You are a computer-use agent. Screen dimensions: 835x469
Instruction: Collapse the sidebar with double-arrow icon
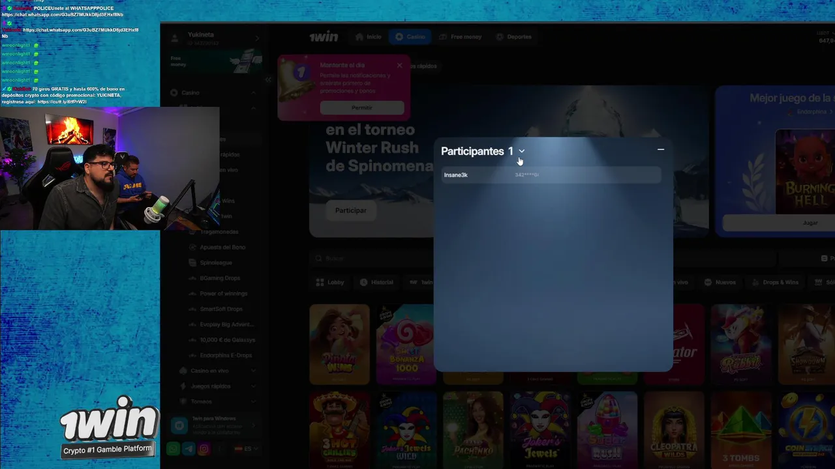tap(268, 79)
